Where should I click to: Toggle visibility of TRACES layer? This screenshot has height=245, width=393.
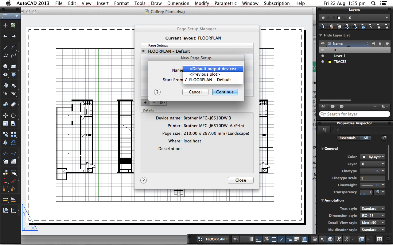tap(322, 62)
